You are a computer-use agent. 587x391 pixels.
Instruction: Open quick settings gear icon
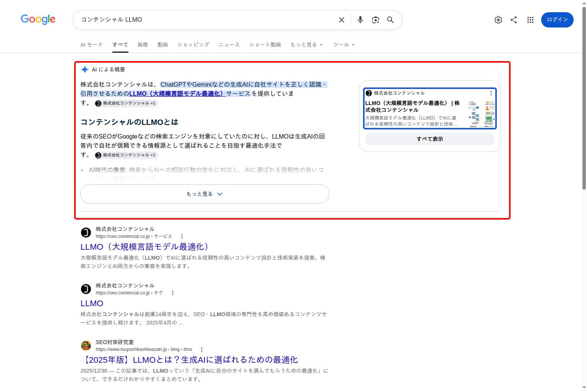498,20
